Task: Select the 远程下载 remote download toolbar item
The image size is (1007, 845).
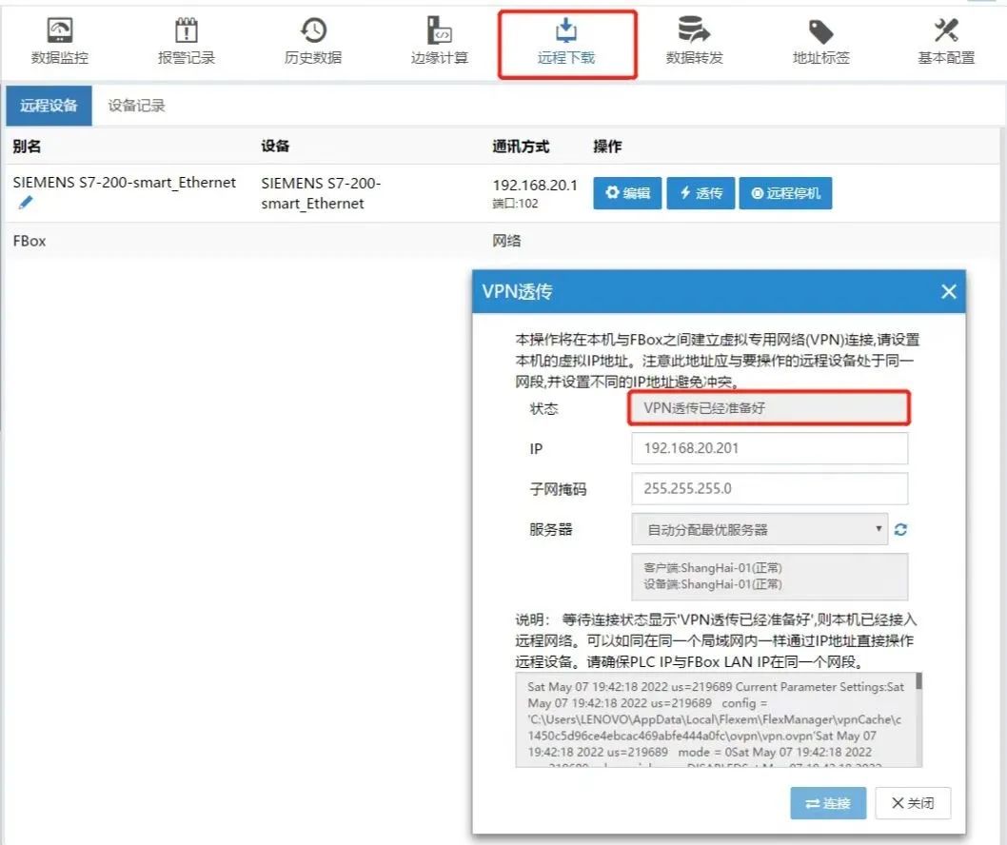Action: [566, 44]
